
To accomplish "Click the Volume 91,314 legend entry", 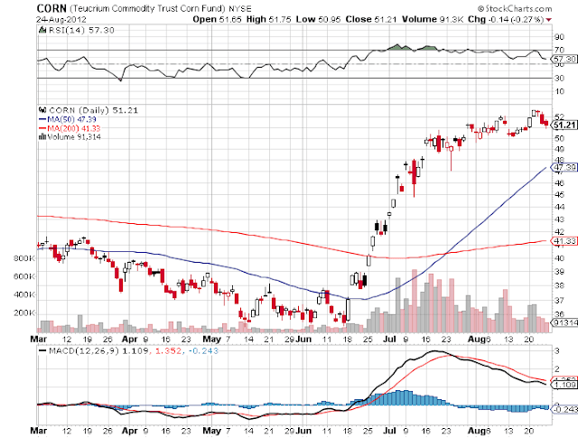I will pos(74,136).
